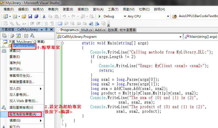Start debugging with the green play icon
The width and height of the screenshot is (218, 128).
coord(99,16)
